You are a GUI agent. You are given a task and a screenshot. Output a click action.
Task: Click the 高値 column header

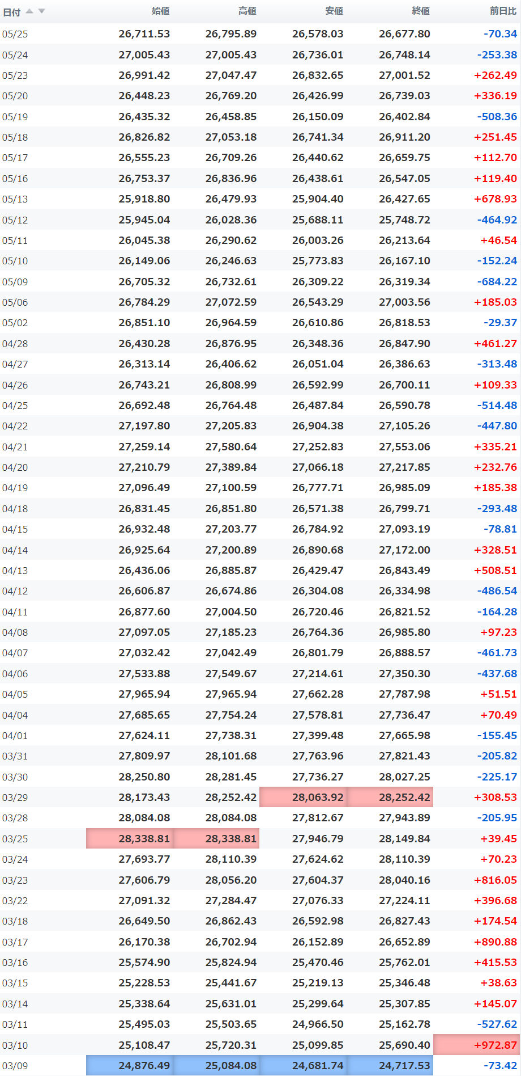coord(247,11)
